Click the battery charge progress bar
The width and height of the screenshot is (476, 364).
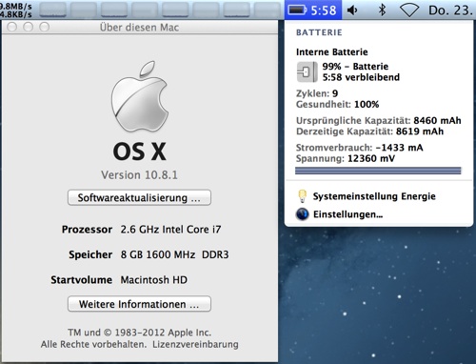click(x=378, y=171)
